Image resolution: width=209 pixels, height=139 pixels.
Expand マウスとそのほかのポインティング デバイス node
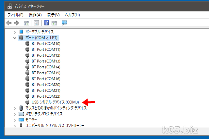[15, 108]
